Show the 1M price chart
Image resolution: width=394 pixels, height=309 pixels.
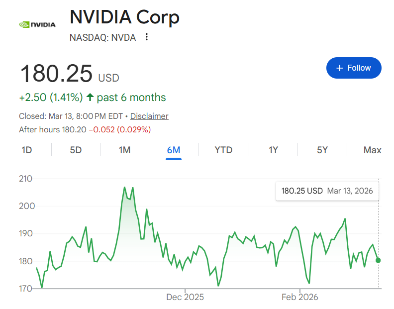click(x=124, y=150)
